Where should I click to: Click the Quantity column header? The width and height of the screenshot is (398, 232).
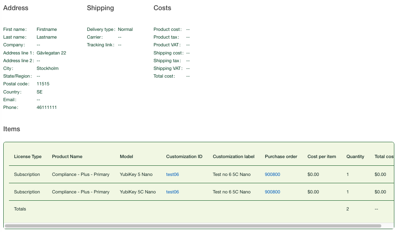coord(355,156)
